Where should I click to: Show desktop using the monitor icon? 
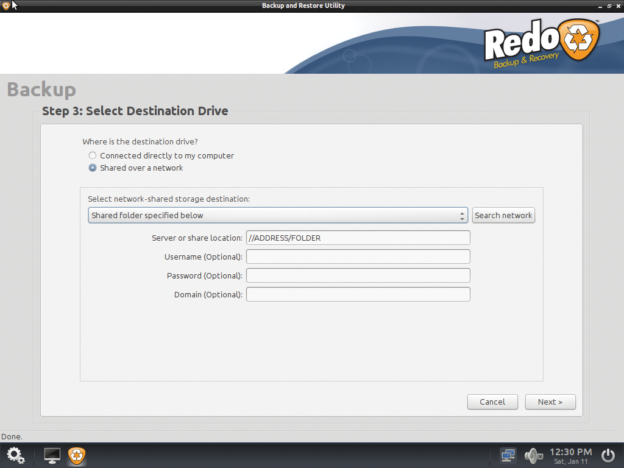pyautogui.click(x=51, y=455)
